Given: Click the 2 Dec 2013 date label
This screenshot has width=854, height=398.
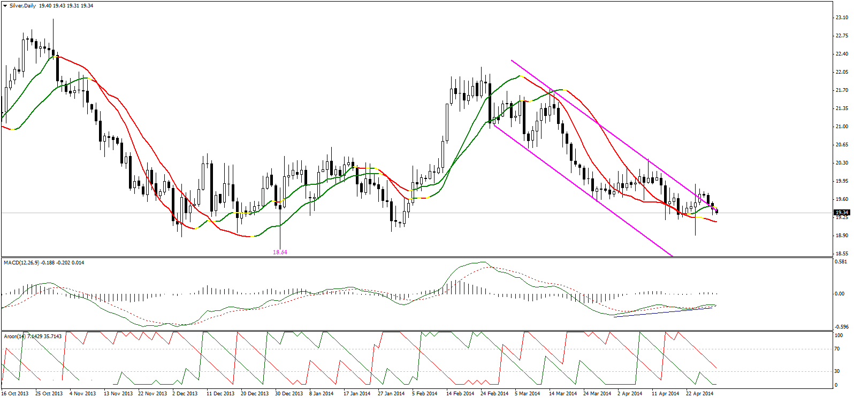Looking at the screenshot, I should pyautogui.click(x=185, y=394).
